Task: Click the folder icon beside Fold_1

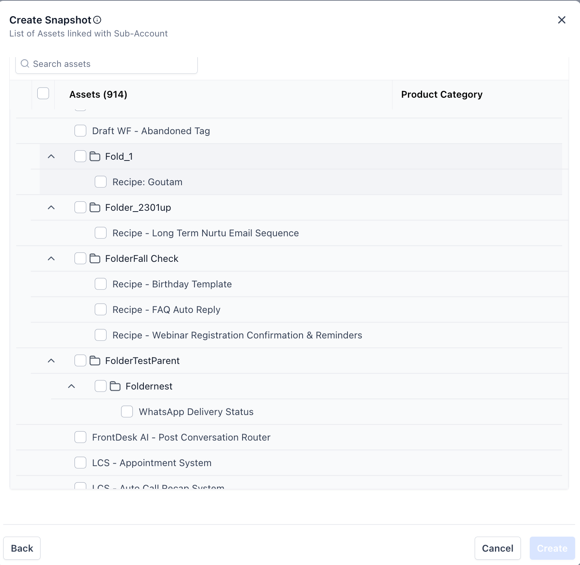Action: [95, 156]
